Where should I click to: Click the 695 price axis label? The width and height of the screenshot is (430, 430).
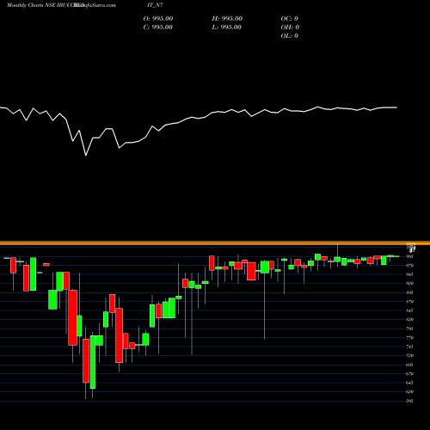pos(410,365)
